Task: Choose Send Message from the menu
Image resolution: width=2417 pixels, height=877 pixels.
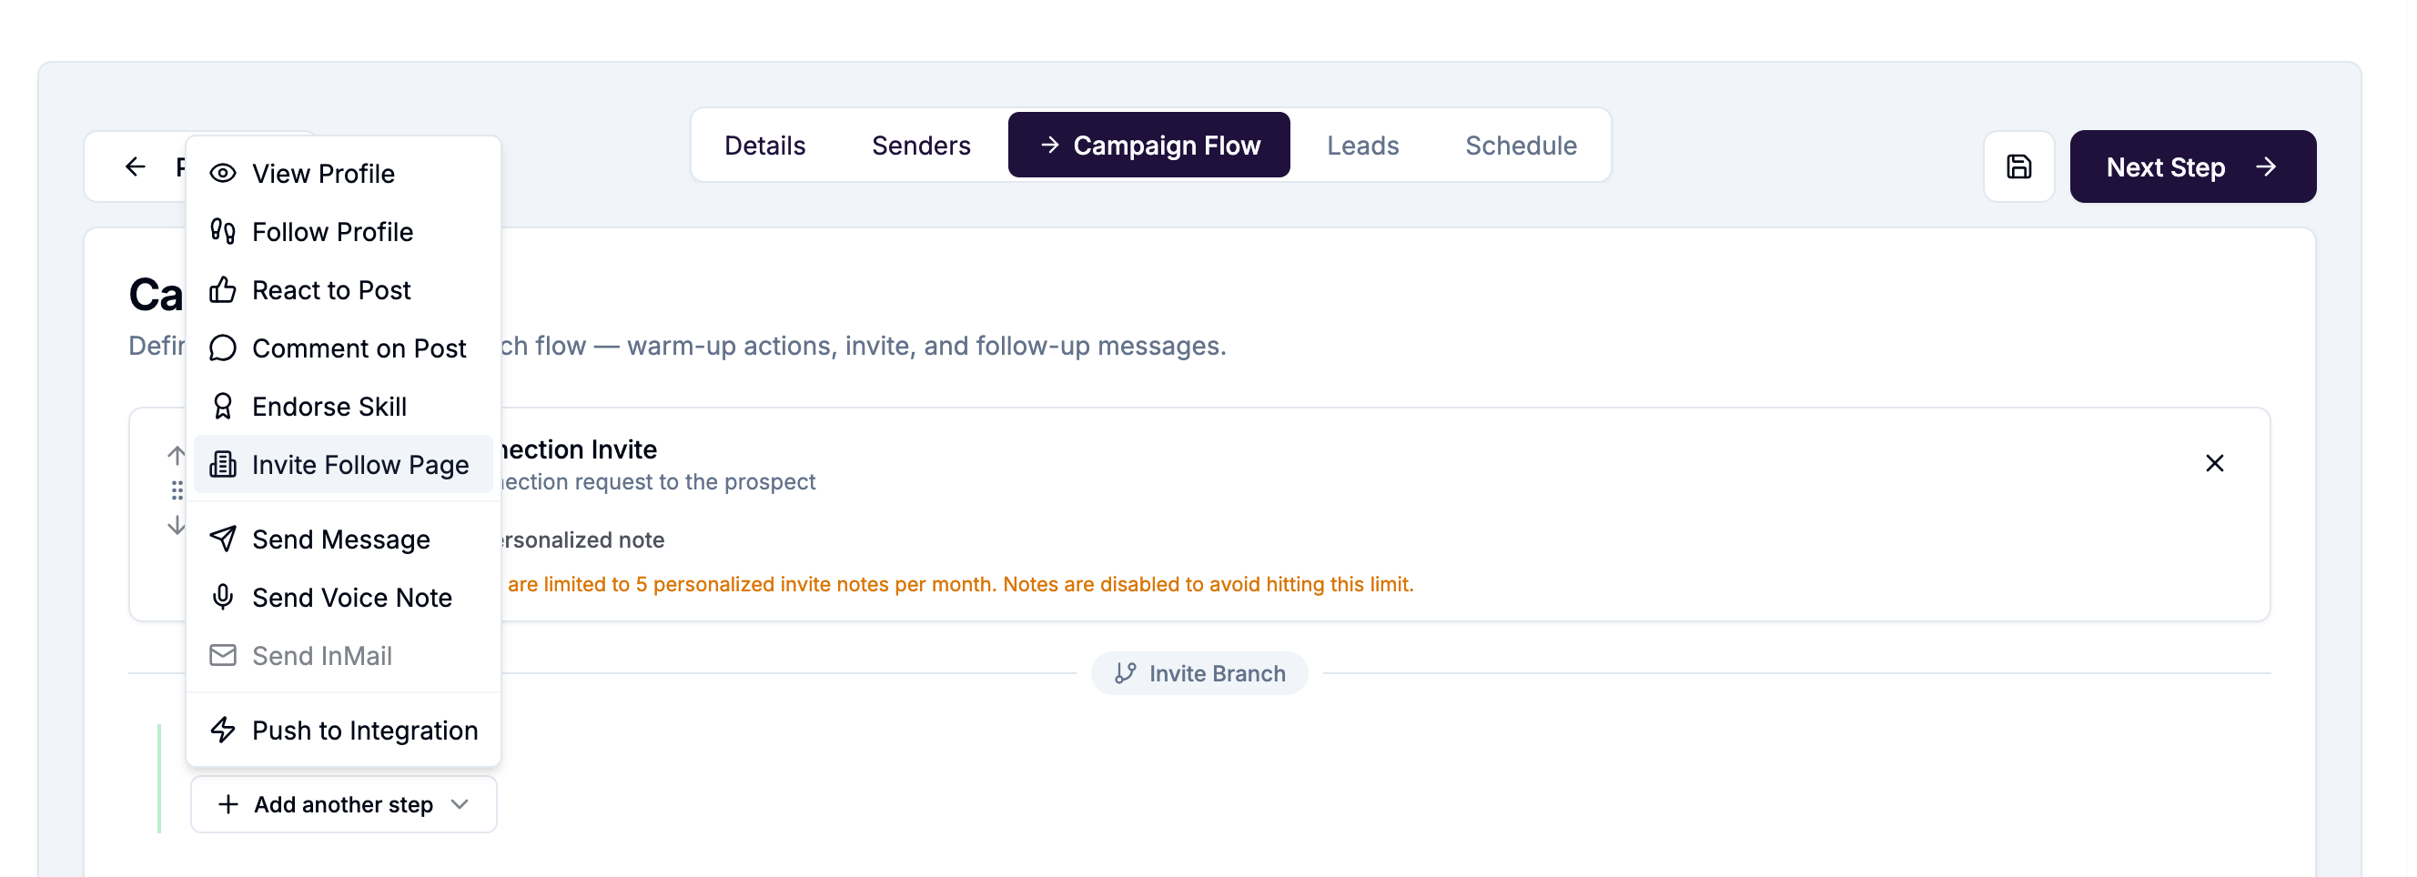Action: tap(343, 539)
